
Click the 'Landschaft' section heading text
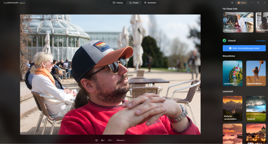[228, 91]
